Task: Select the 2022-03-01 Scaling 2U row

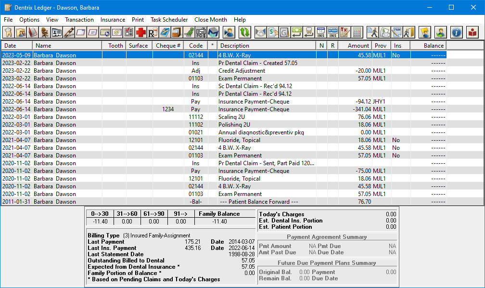Action: coord(233,117)
